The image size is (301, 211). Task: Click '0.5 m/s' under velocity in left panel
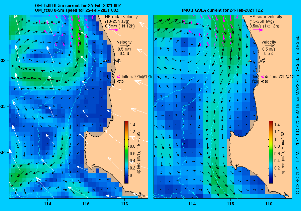[124, 49]
